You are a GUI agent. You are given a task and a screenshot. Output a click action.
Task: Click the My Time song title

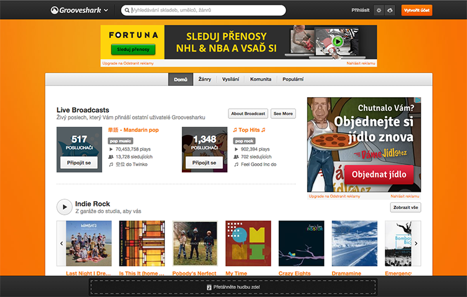(x=236, y=273)
